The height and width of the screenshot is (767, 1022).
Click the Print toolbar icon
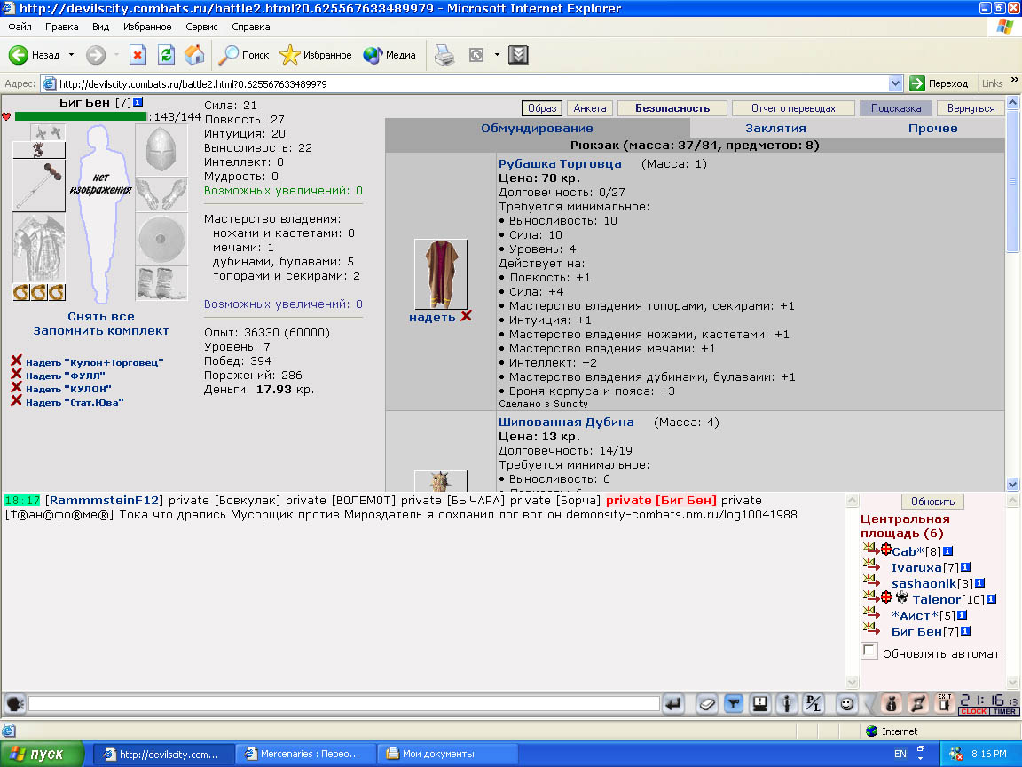point(444,55)
